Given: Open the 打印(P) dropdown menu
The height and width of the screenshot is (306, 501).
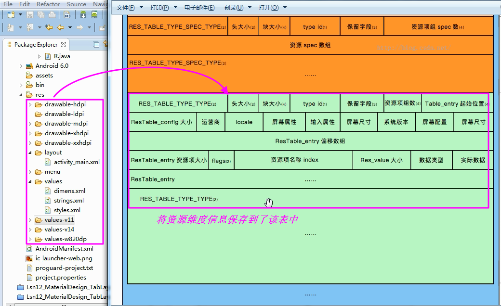Looking at the screenshot, I should 162,8.
